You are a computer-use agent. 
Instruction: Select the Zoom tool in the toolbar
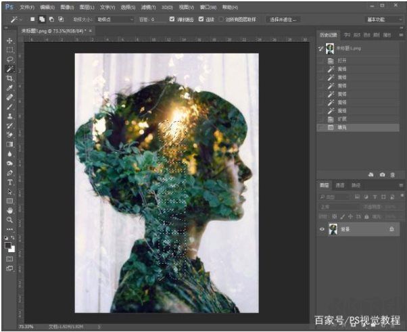[x=9, y=220]
